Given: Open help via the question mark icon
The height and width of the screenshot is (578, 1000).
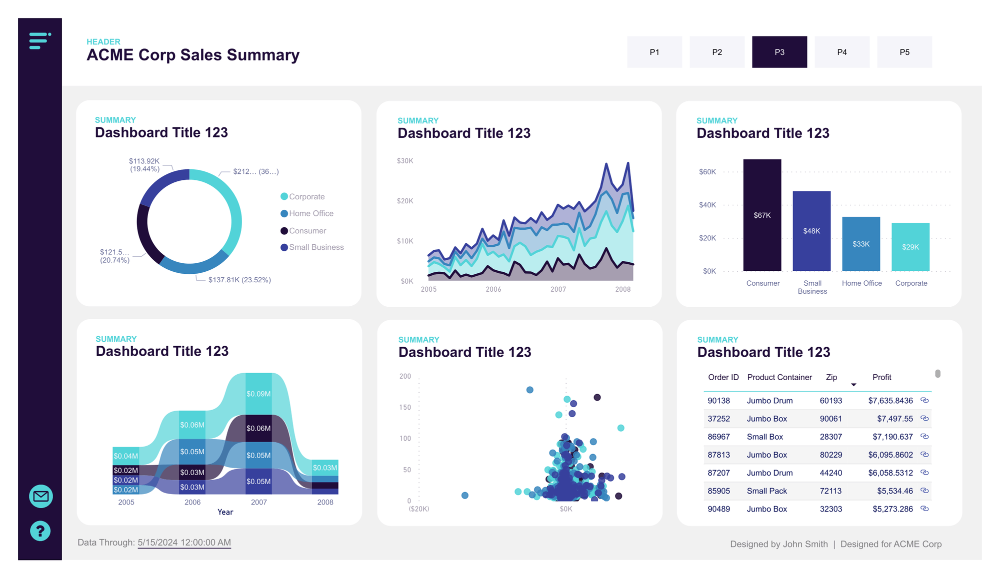Looking at the screenshot, I should [40, 531].
